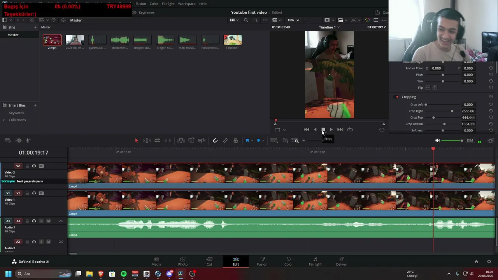Viewport: 498px width, 280px height.
Task: Disable the Cropping section toggle
Action: [396, 97]
